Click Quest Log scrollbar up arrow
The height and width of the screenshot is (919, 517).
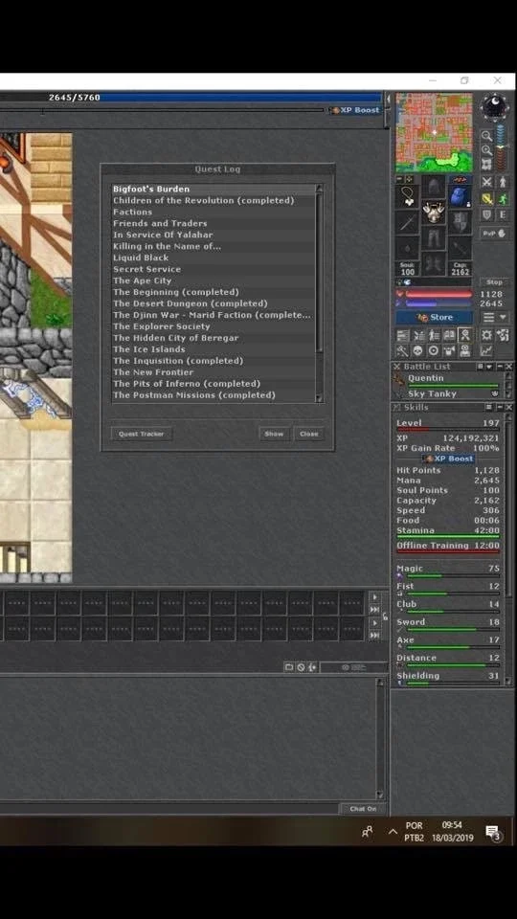point(320,189)
